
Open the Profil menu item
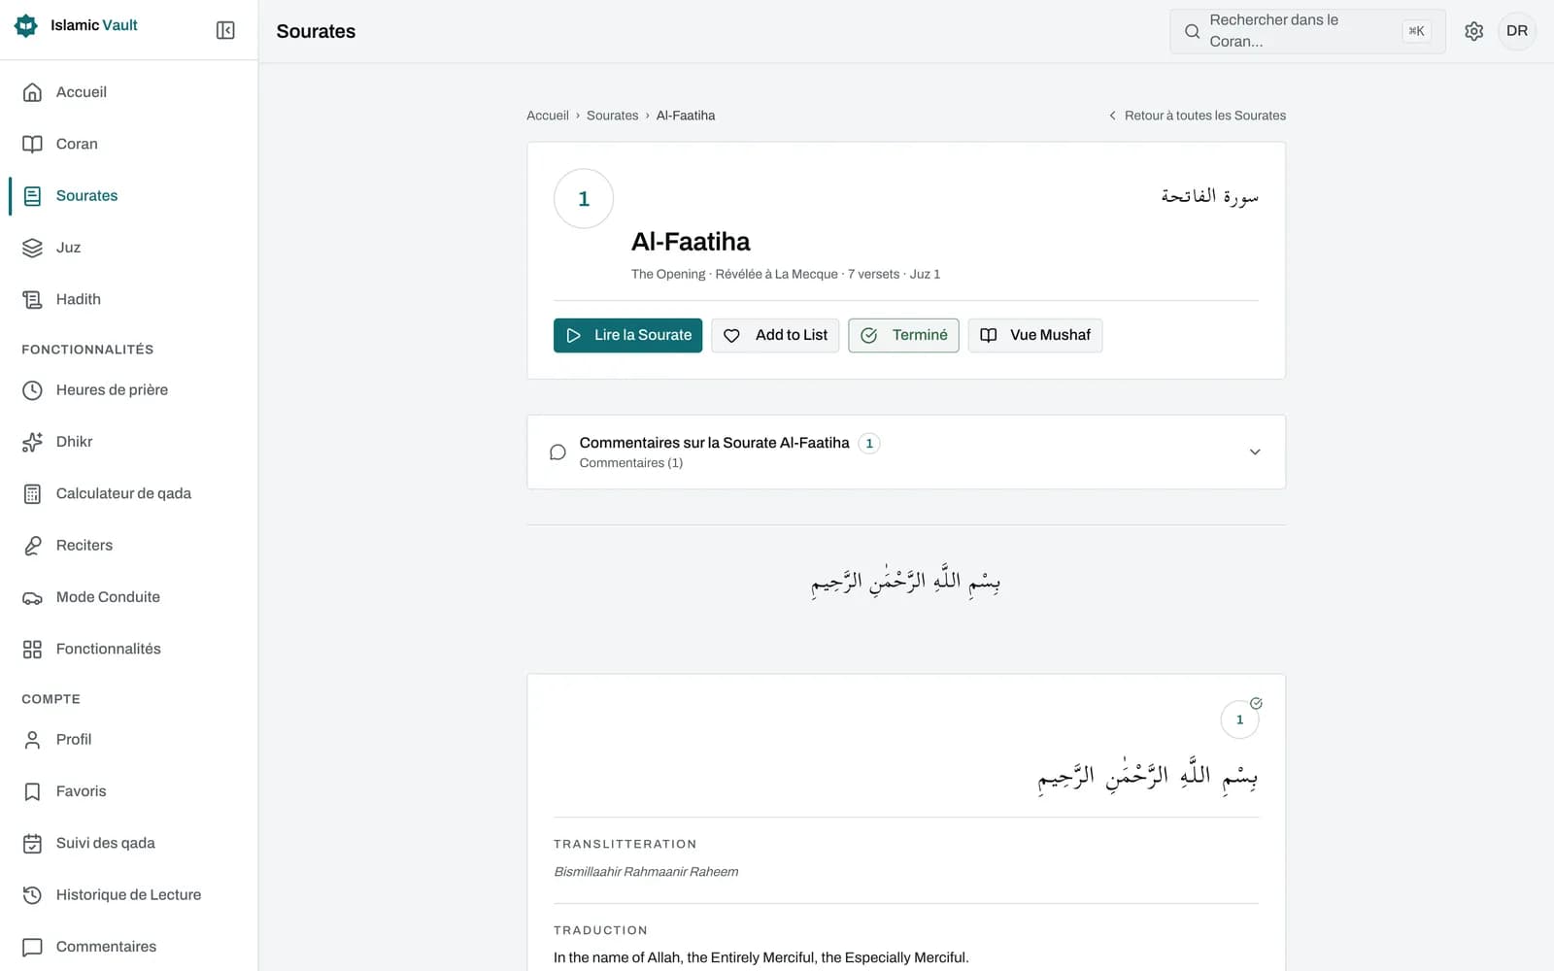(129, 739)
